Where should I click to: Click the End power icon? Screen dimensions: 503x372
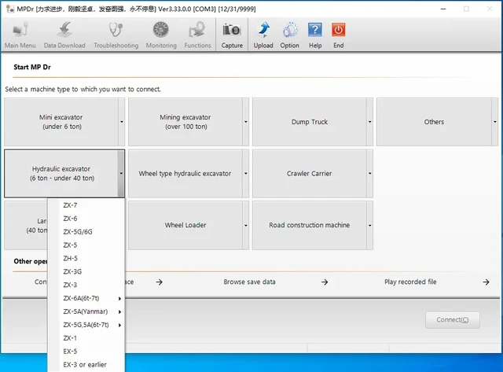[339, 30]
